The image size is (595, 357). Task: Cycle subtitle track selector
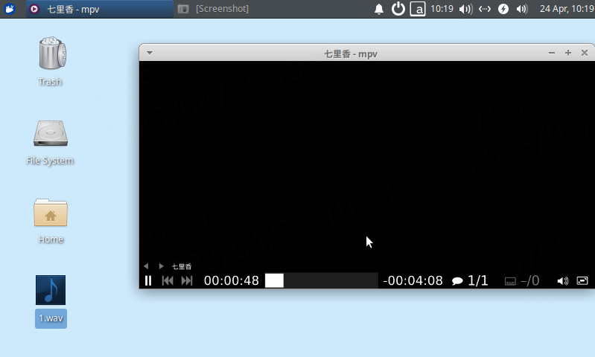click(521, 280)
